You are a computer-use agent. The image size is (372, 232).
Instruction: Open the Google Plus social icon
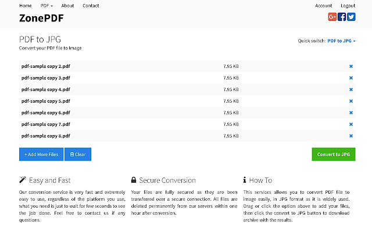pyautogui.click(x=332, y=17)
